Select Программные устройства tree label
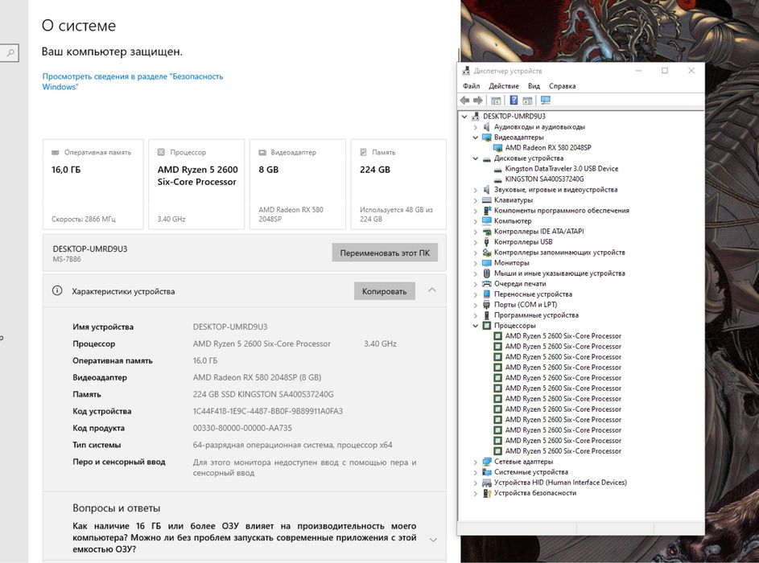The image size is (759, 563). click(536, 314)
